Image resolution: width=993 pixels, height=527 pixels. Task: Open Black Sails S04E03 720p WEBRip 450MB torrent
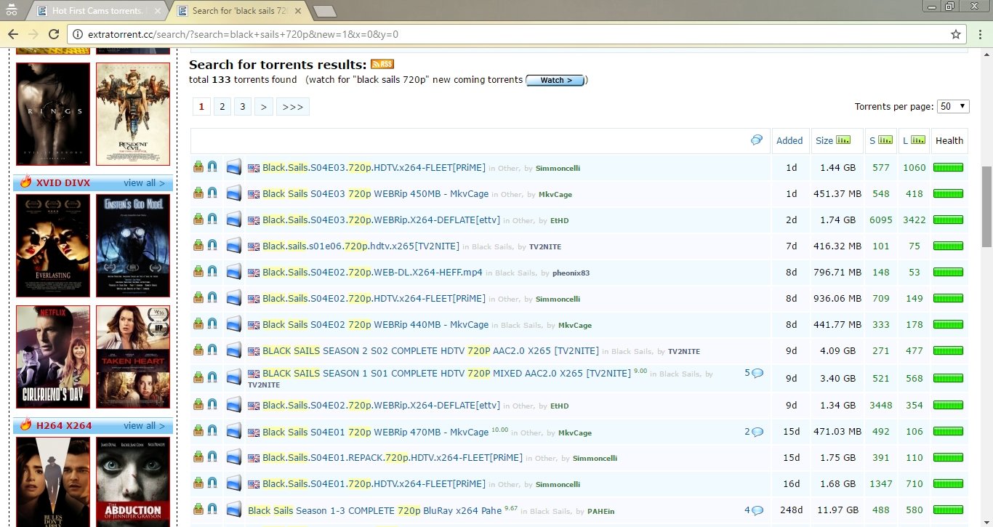[375, 194]
